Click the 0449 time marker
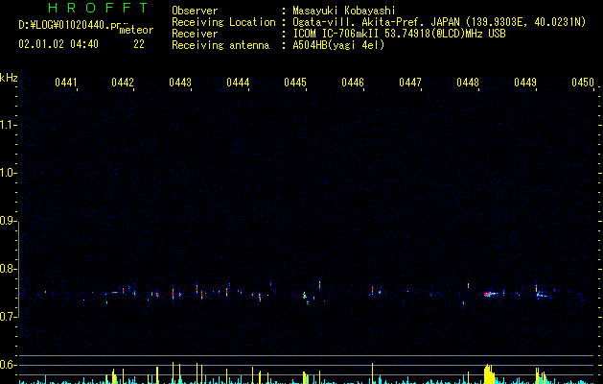 (x=525, y=82)
